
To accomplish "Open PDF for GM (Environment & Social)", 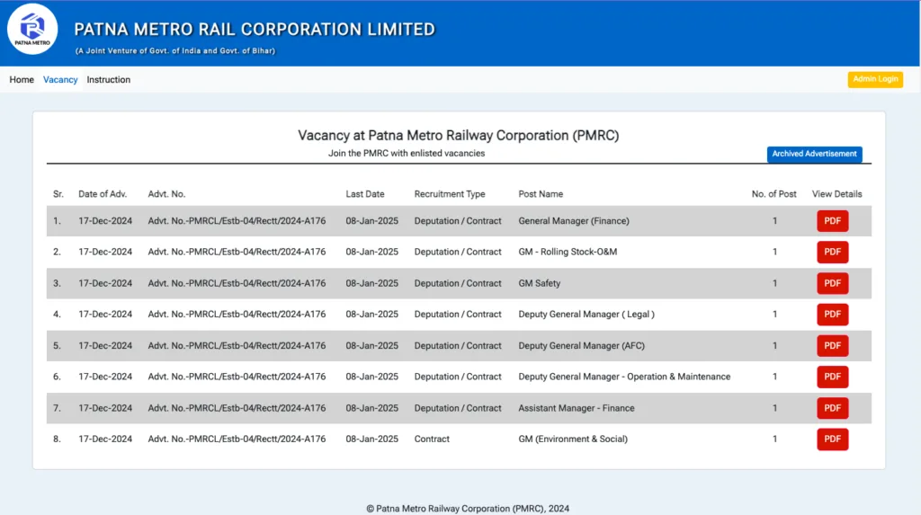I will (832, 440).
